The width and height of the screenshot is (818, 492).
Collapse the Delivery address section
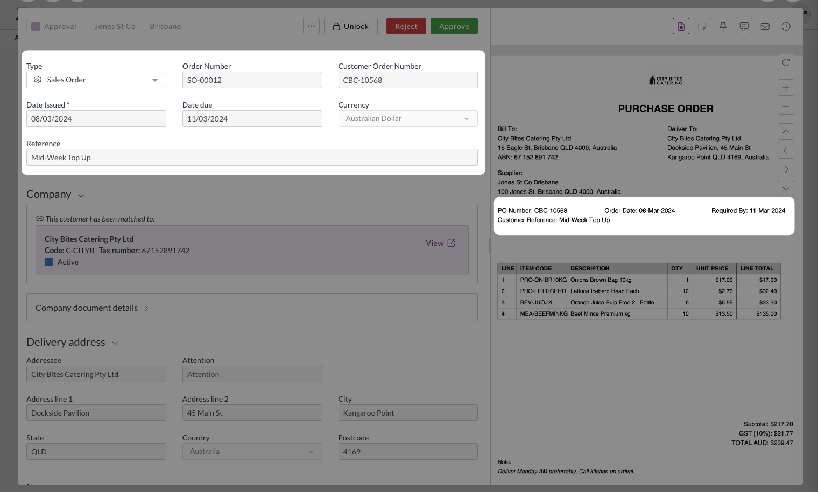click(115, 343)
